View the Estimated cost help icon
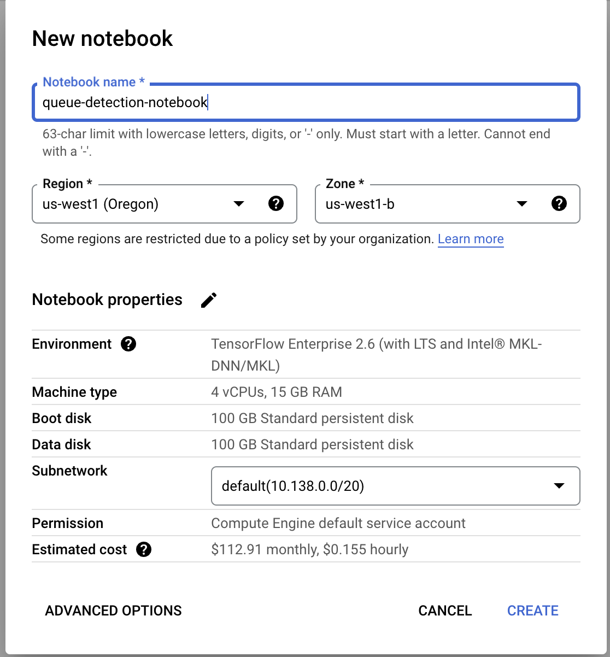 coord(144,549)
